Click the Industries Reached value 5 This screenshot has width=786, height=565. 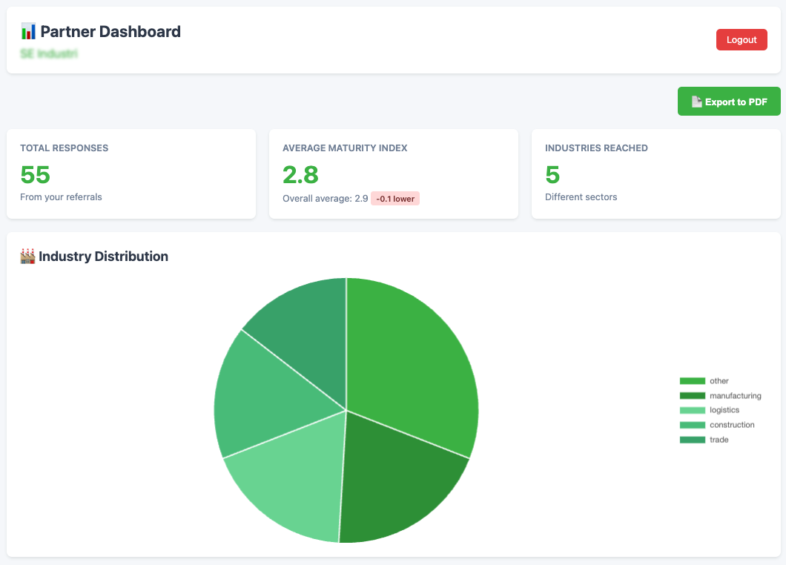pyautogui.click(x=552, y=175)
